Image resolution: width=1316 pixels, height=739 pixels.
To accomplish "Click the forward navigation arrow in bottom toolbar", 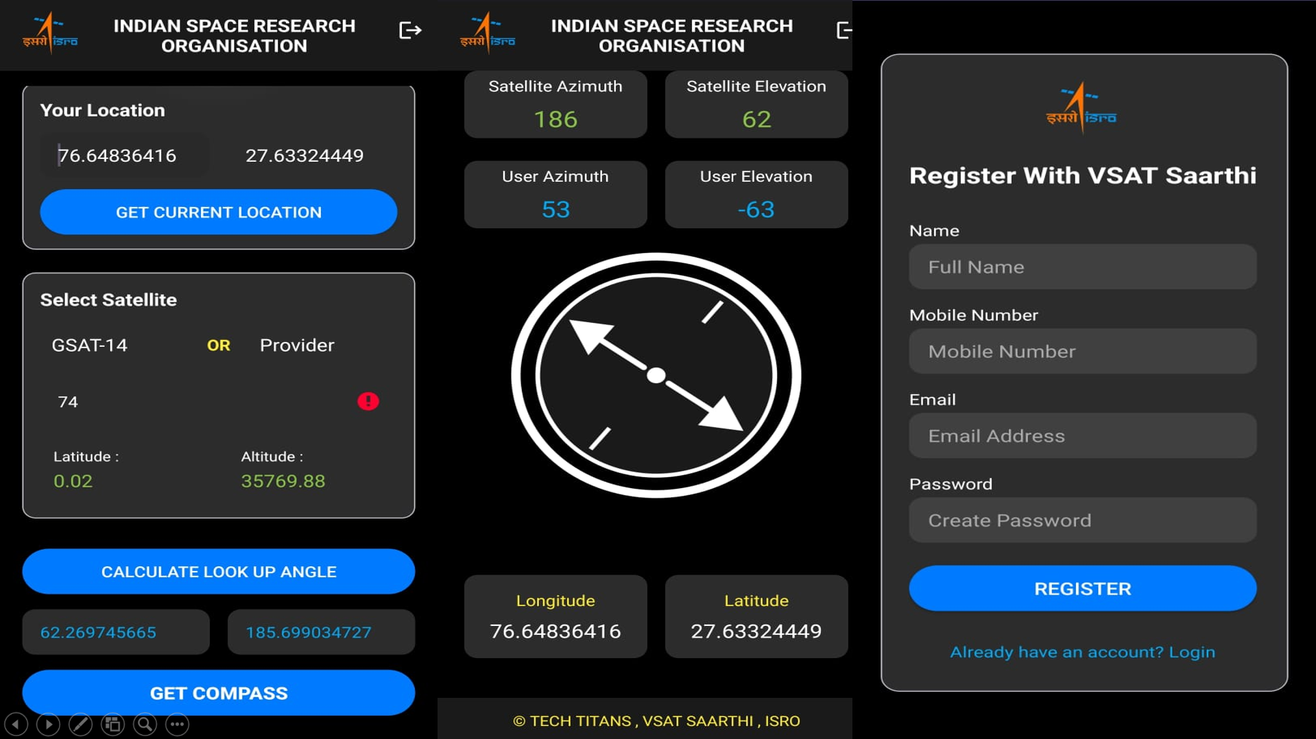I will tap(47, 724).
